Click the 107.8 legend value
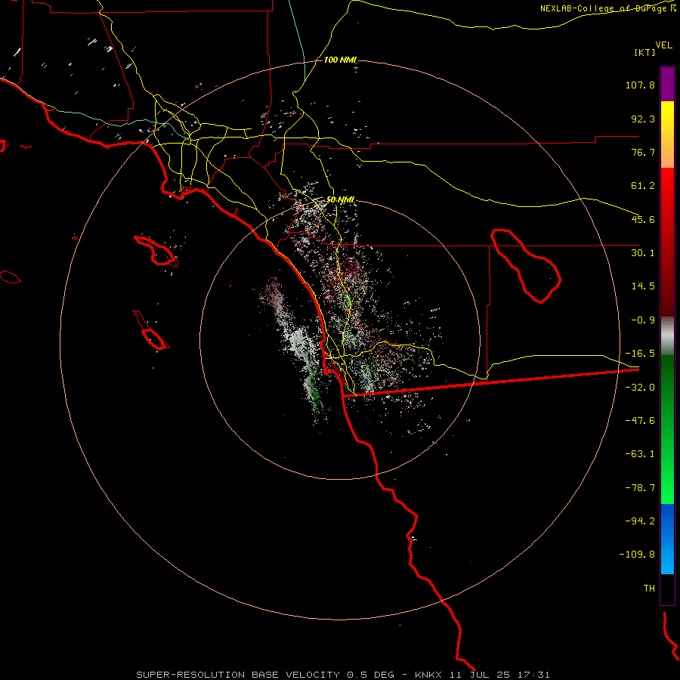This screenshot has width=680, height=680. [640, 85]
